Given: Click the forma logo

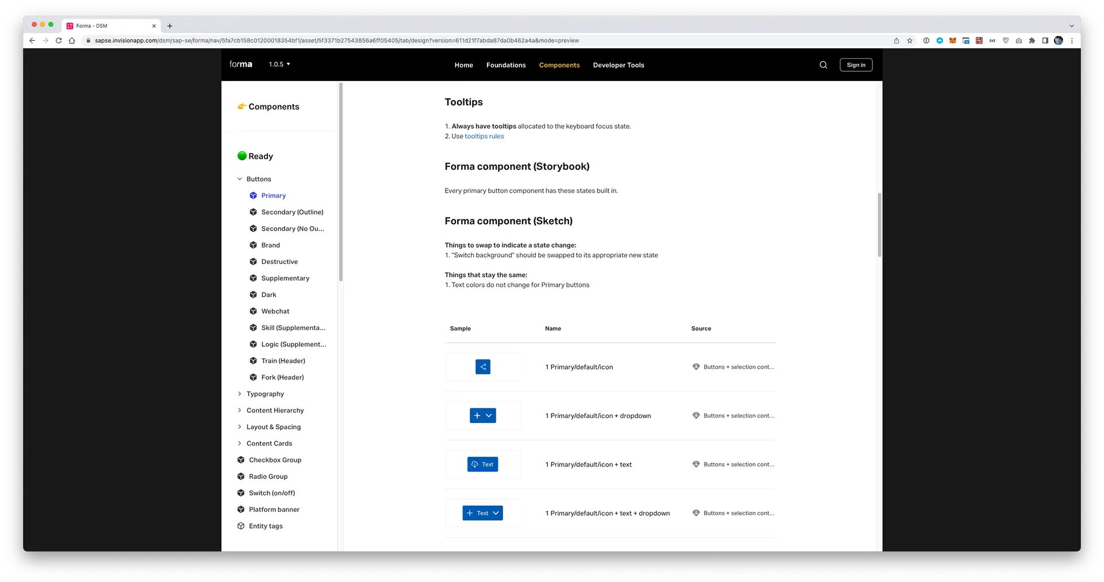Looking at the screenshot, I should (241, 64).
